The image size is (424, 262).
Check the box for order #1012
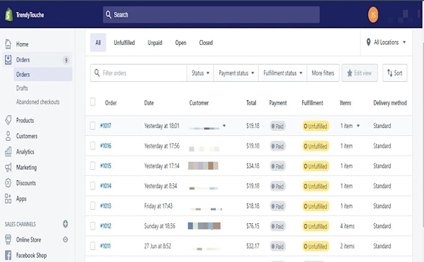pos(92,226)
